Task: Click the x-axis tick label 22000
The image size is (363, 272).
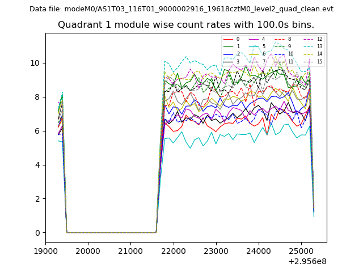Action: (x=173, y=251)
